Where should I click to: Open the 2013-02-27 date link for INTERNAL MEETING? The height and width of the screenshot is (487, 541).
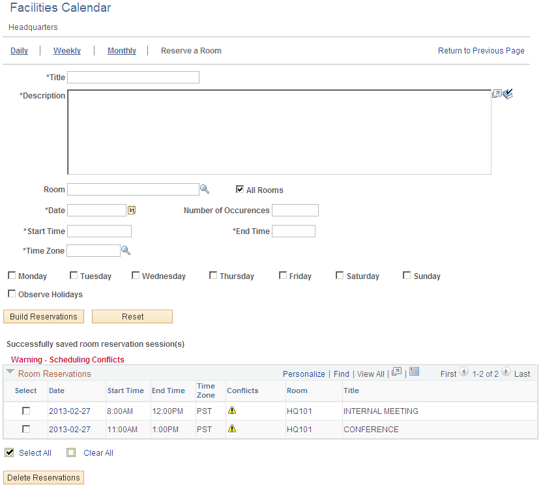(x=69, y=411)
